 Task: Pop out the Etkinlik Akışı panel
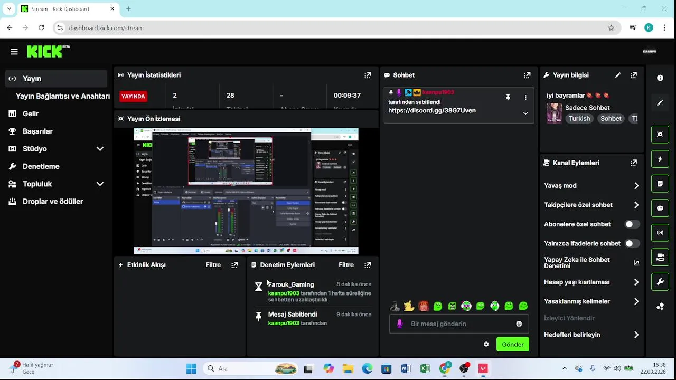click(x=234, y=265)
